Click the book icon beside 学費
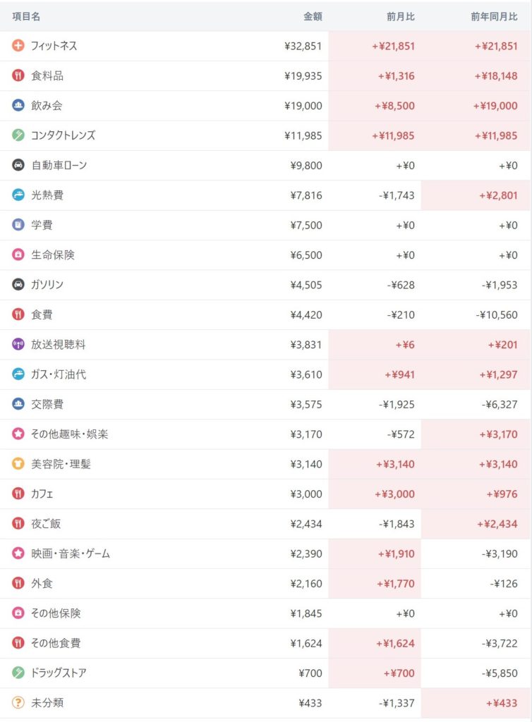Viewport: 532px width, 722px height. (x=18, y=225)
